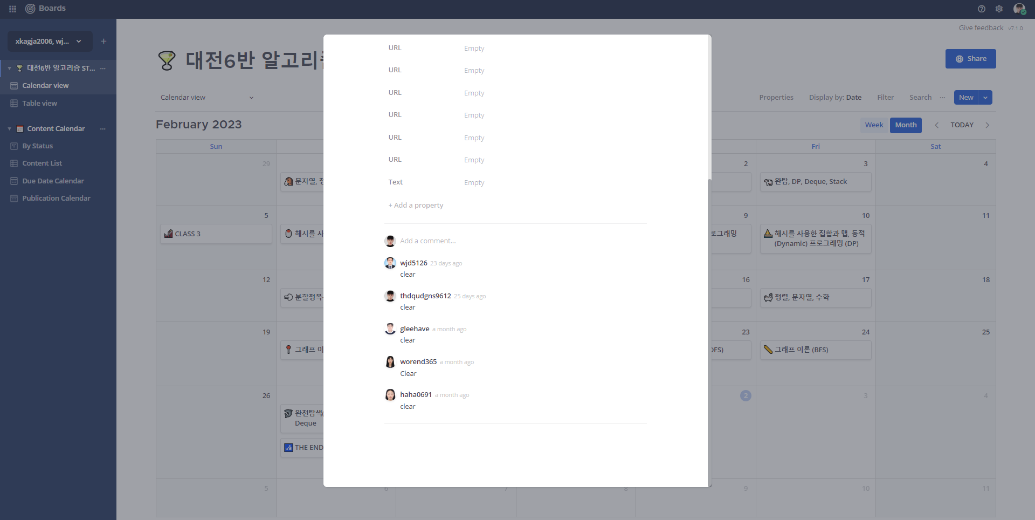
Task: Open the THE END card
Action: point(302,448)
